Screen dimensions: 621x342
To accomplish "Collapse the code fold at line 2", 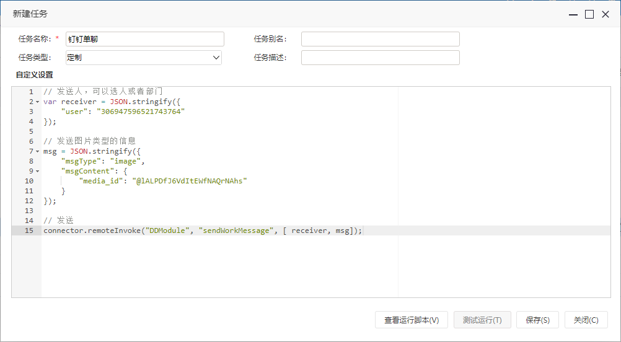I will [x=38, y=102].
